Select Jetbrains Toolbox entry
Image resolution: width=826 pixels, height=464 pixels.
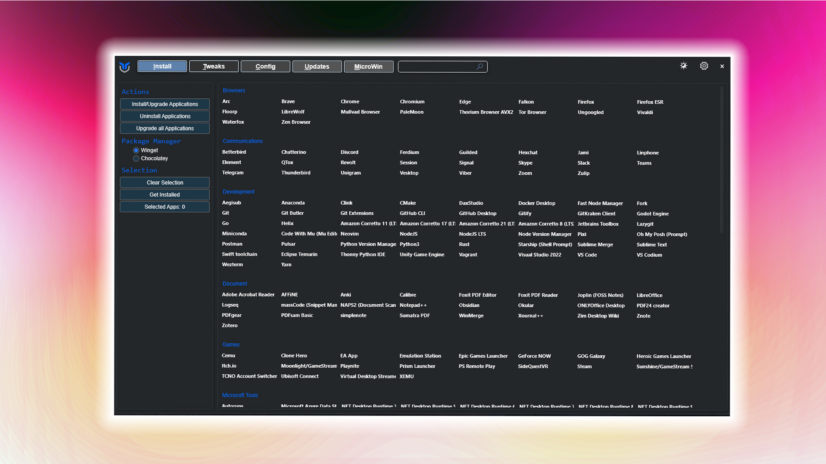pyautogui.click(x=598, y=224)
